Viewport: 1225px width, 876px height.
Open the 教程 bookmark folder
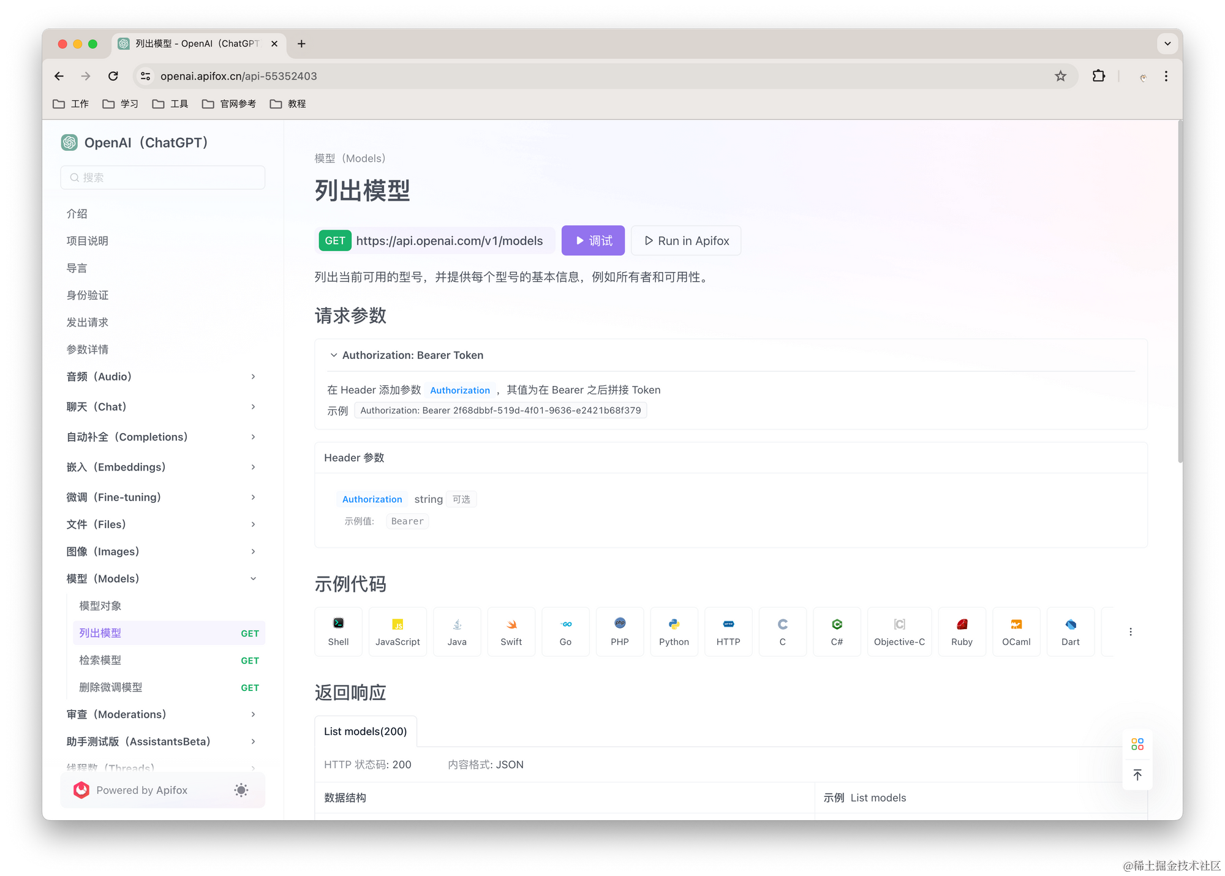coord(288,104)
